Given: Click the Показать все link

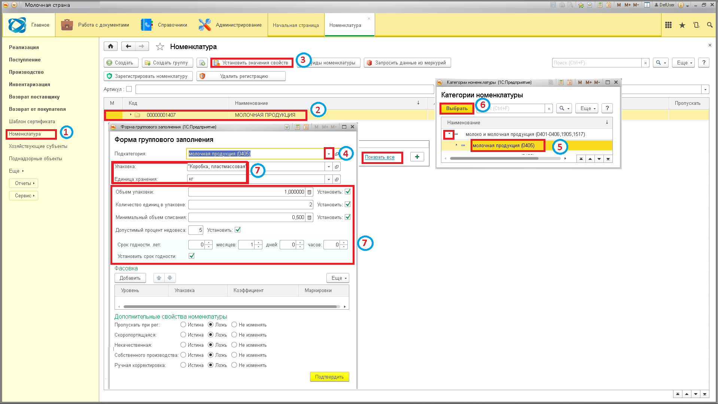Looking at the screenshot, I should [380, 157].
